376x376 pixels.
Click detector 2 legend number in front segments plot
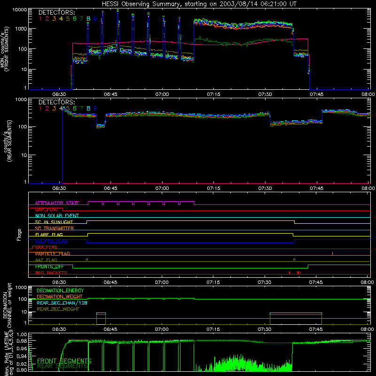[x=47, y=19]
